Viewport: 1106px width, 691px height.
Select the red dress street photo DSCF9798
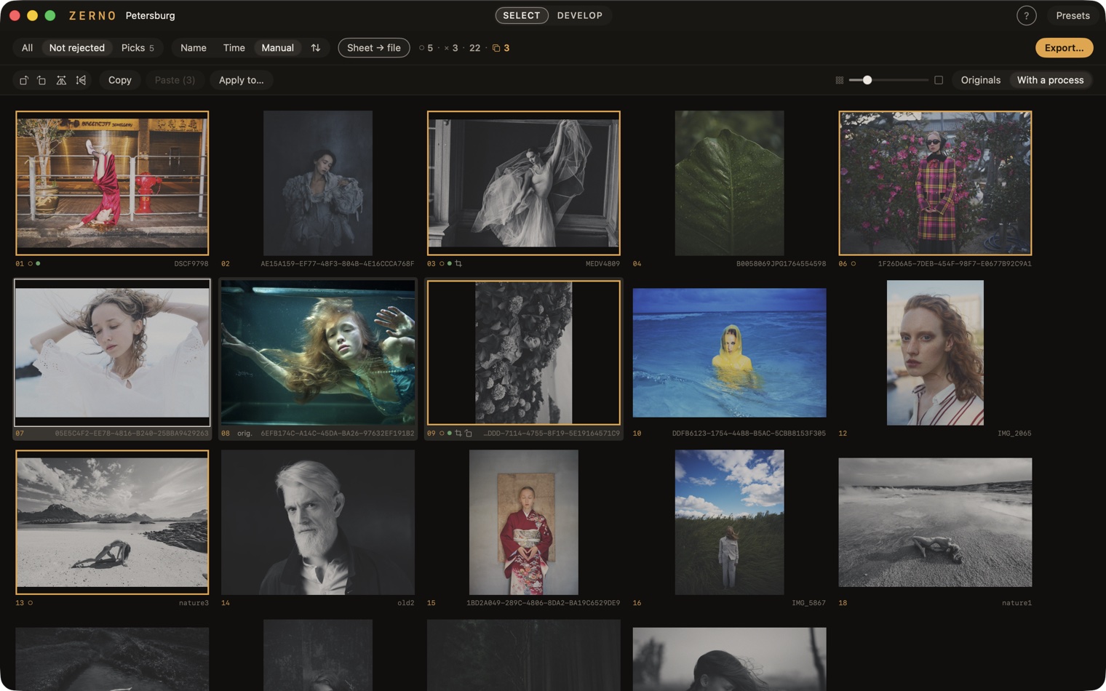tap(112, 183)
